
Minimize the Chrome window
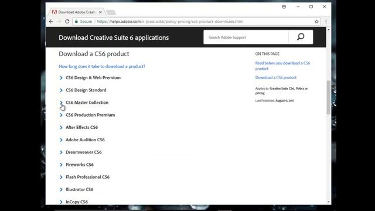(298, 6)
